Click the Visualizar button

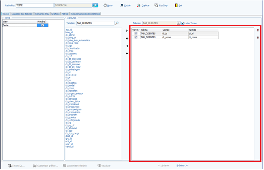104,166
